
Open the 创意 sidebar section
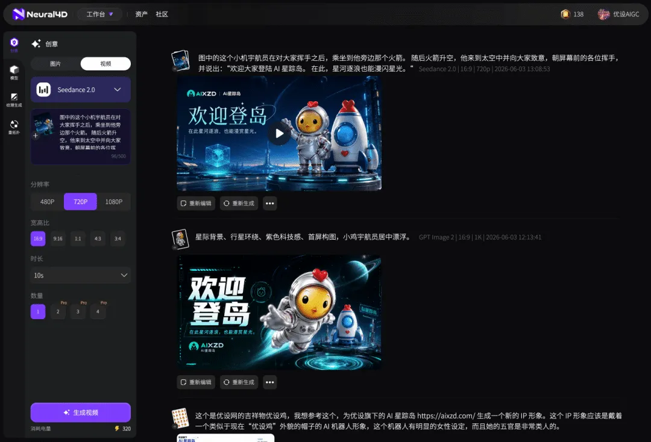point(14,45)
